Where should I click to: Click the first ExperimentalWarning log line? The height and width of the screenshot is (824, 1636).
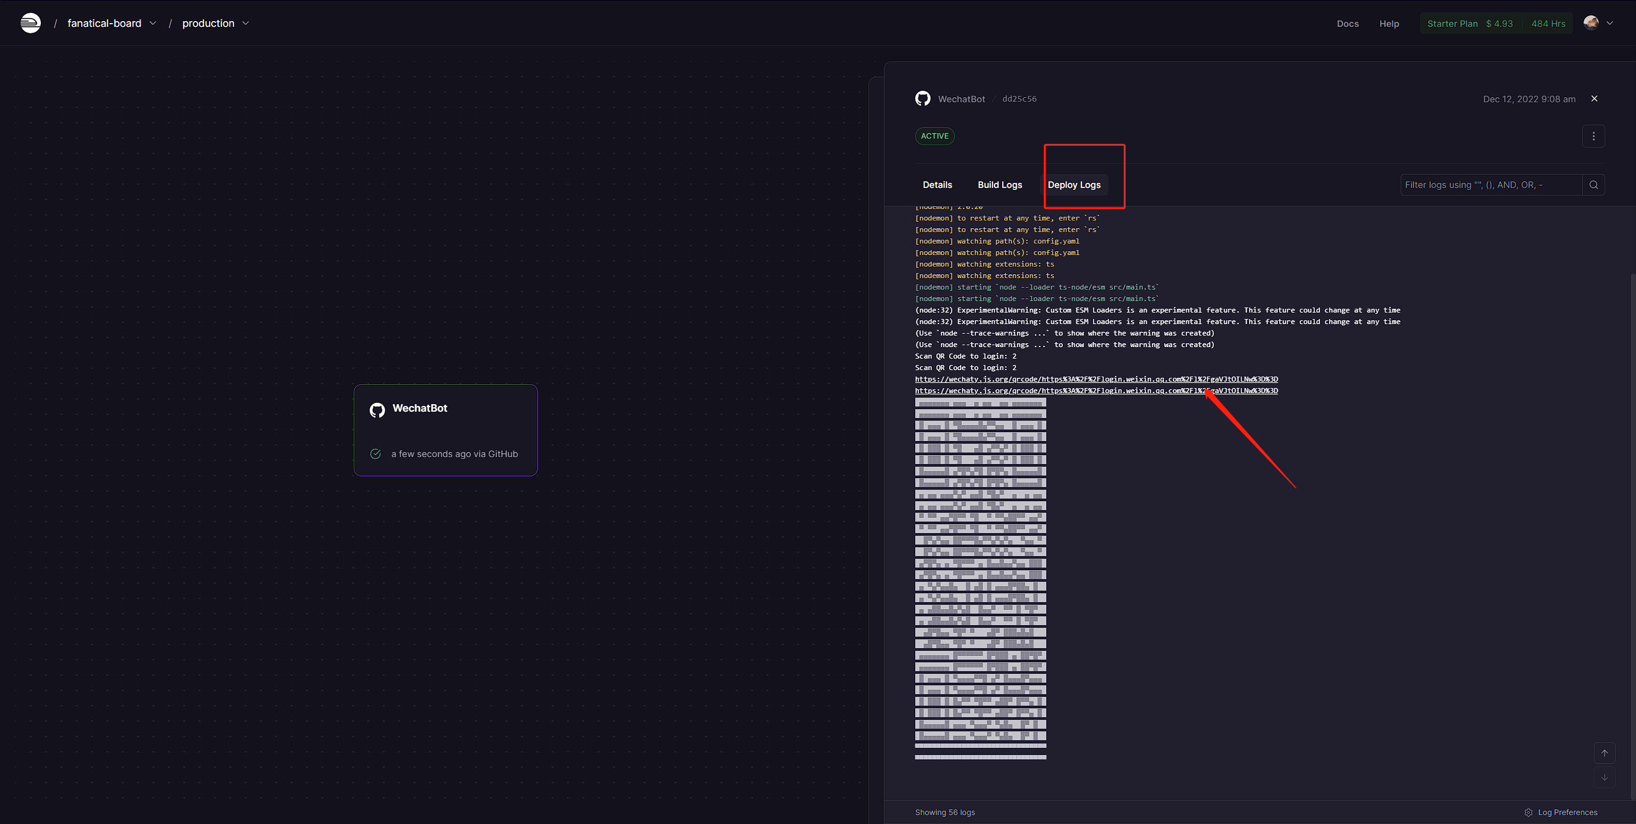[x=1158, y=310]
